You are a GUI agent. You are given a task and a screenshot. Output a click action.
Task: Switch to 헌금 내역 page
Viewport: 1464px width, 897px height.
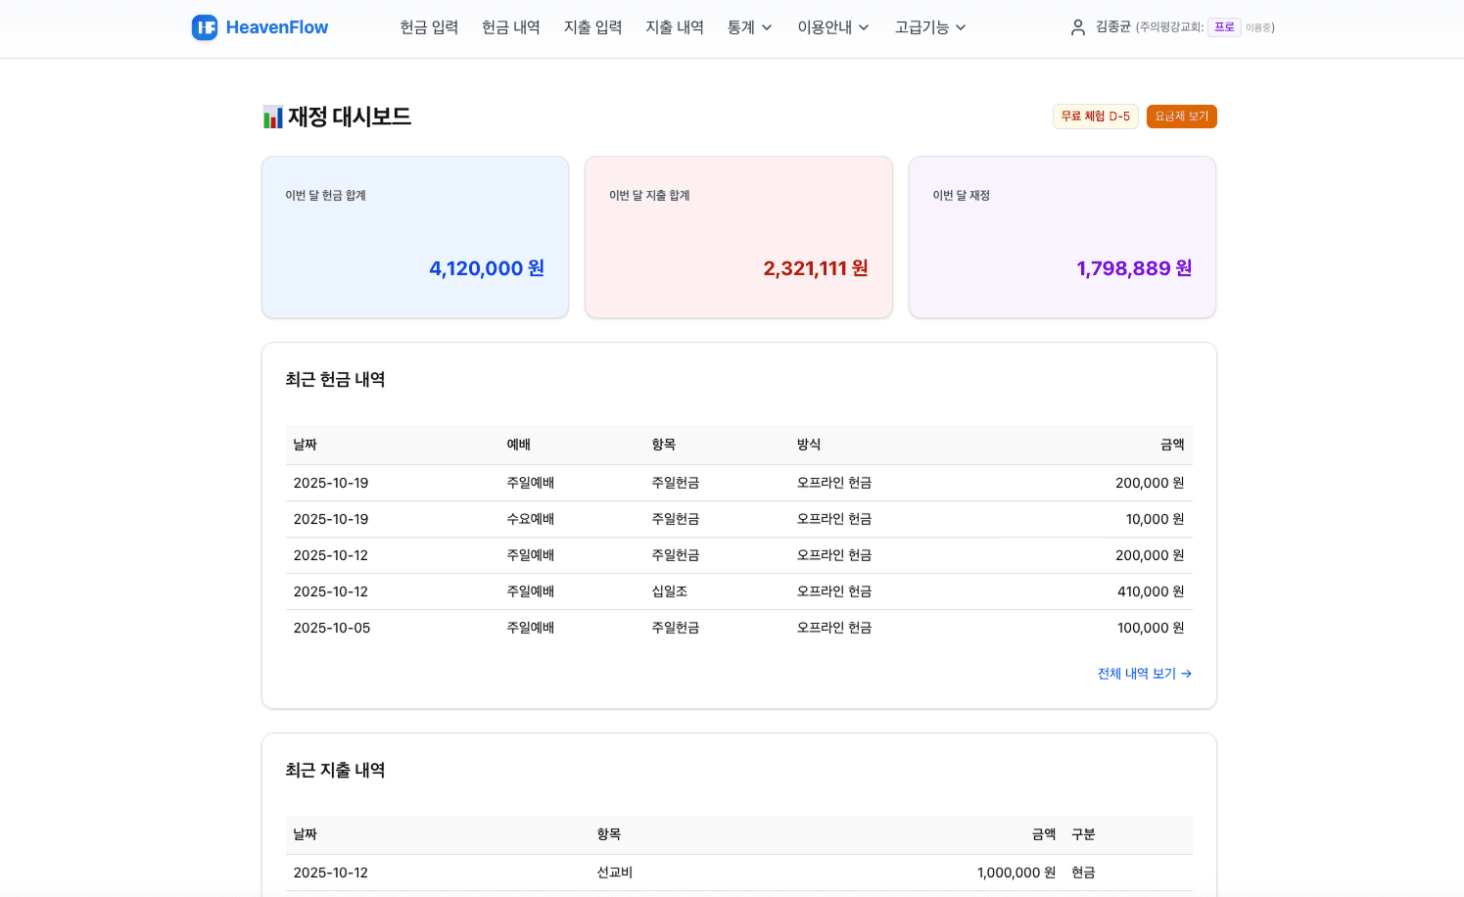(510, 26)
